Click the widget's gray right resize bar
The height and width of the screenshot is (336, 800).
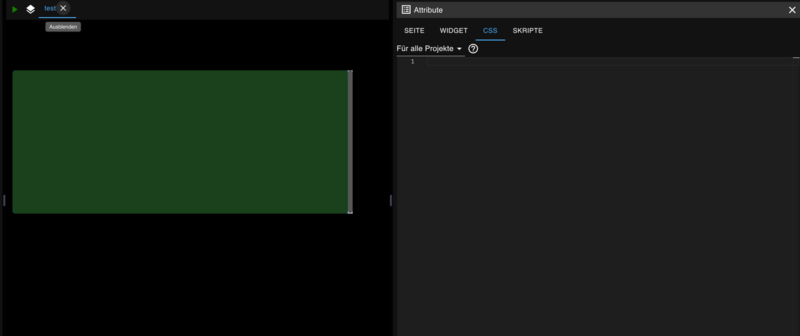[350, 142]
